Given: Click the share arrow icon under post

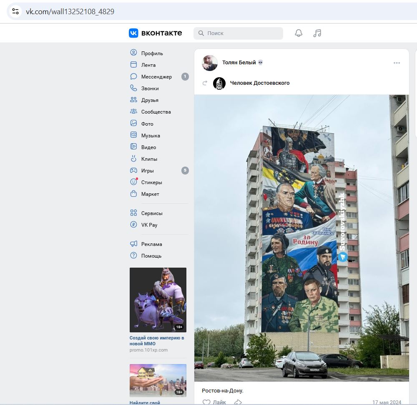Looking at the screenshot, I should pos(238,402).
